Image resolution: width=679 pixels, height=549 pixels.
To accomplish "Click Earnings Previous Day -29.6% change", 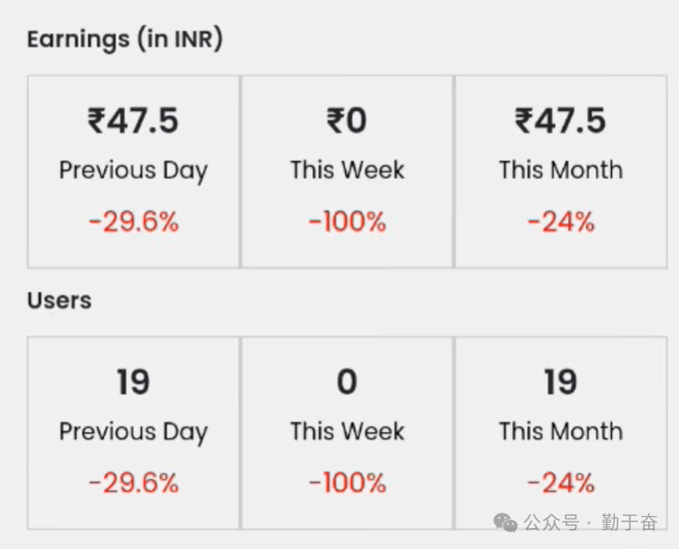I will click(133, 222).
